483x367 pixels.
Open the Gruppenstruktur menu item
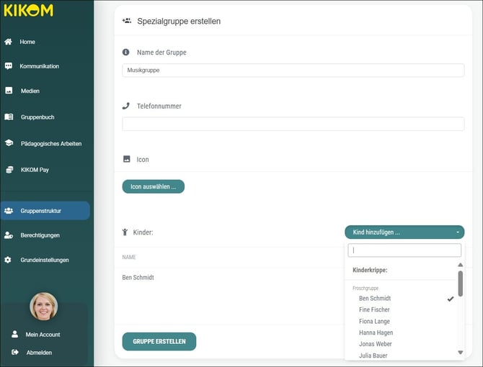click(x=45, y=211)
